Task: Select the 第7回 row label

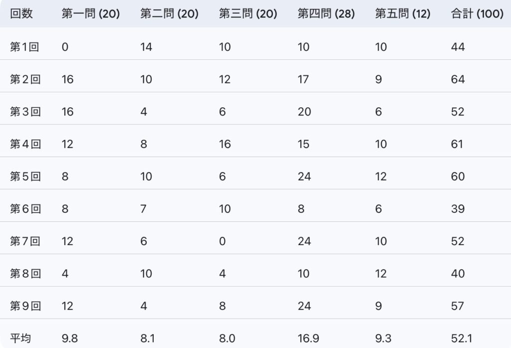Action: point(24,241)
